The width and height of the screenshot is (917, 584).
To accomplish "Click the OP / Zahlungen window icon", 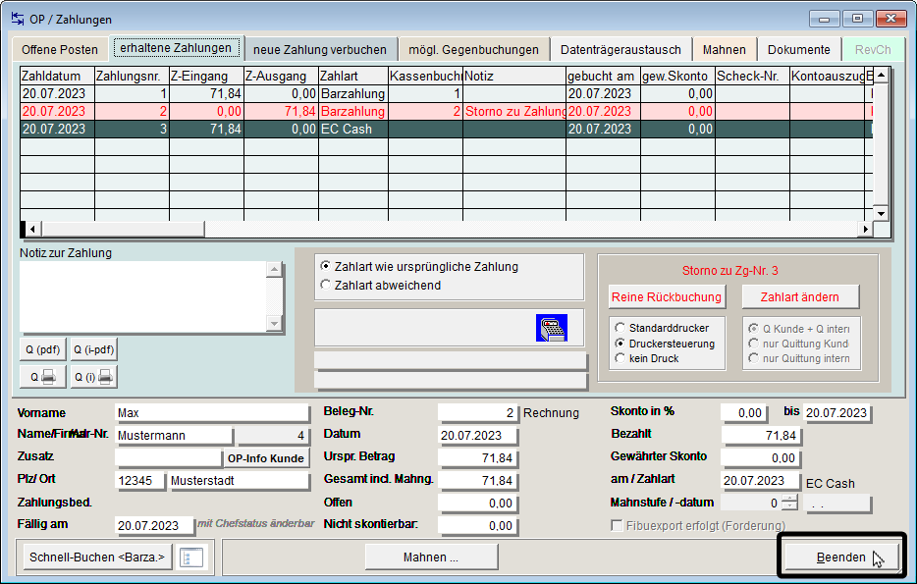I will [18, 19].
